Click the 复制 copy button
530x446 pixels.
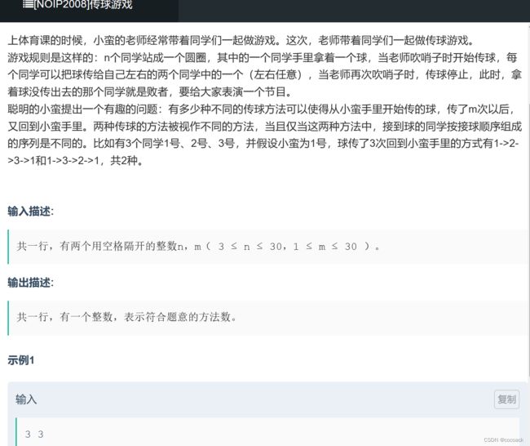pos(506,399)
